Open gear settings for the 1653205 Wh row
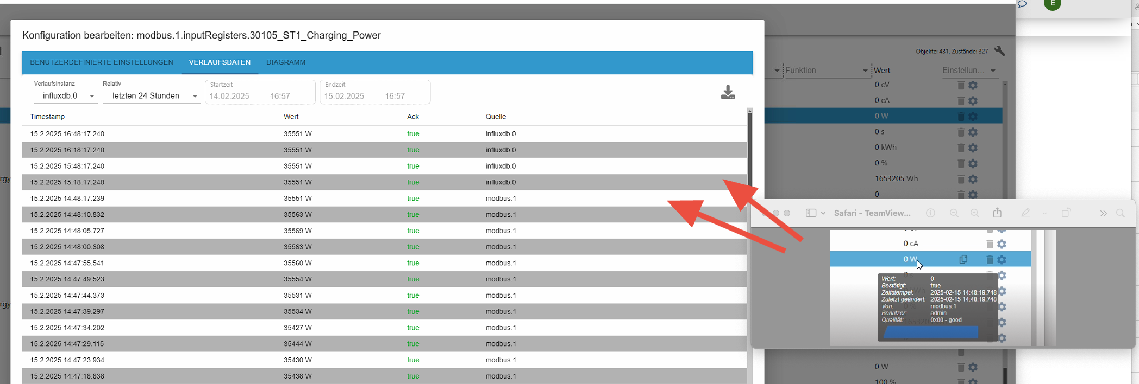The height and width of the screenshot is (384, 1139). coord(973,179)
